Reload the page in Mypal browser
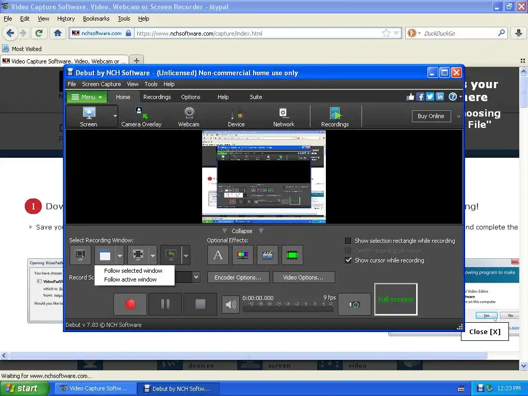Viewport: 528px width, 396px height. point(39,33)
